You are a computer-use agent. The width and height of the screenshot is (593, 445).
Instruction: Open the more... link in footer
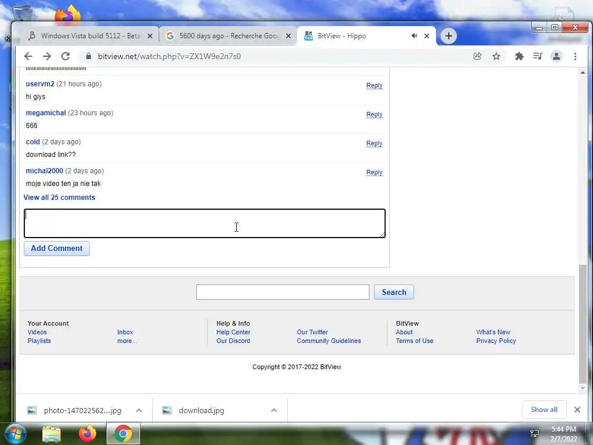pos(127,341)
